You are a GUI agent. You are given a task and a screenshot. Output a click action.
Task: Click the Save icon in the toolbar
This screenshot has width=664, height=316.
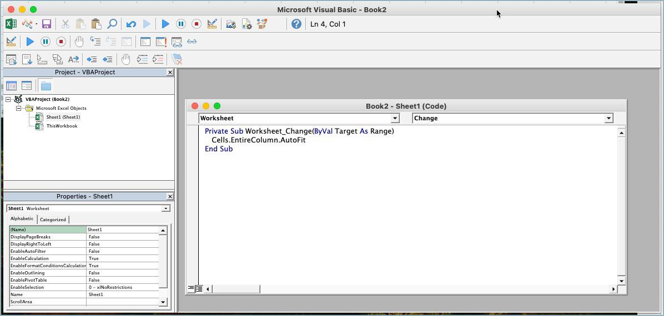pyautogui.click(x=47, y=24)
